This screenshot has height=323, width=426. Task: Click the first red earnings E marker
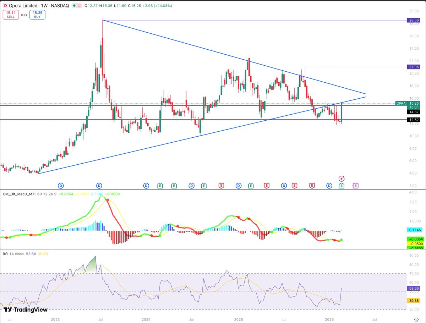click(x=221, y=186)
